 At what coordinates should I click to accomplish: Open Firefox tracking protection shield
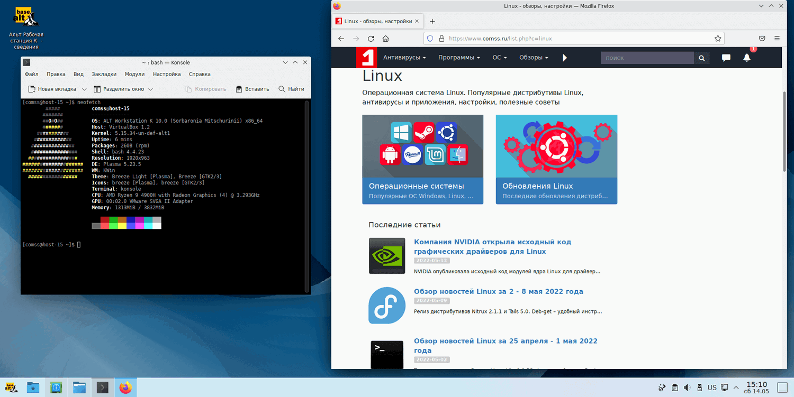pyautogui.click(x=430, y=39)
